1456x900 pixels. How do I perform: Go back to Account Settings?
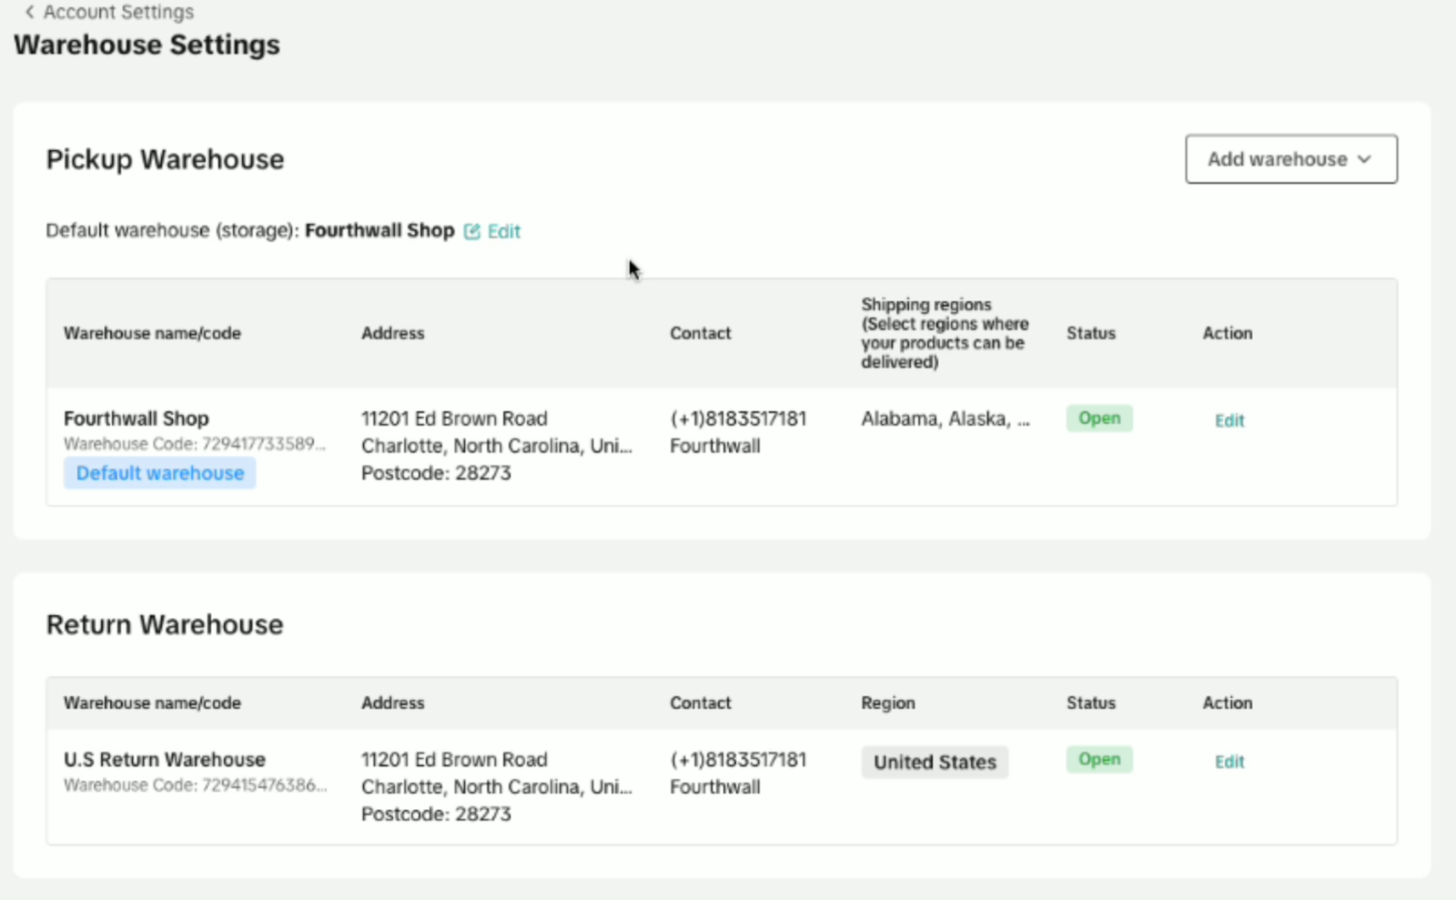pos(118,12)
